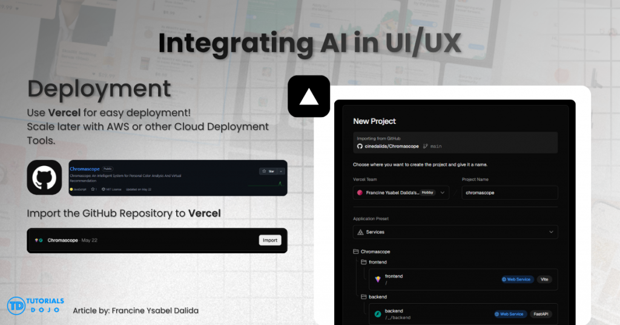
Task: Click the backend folder icon
Action: coord(363,297)
